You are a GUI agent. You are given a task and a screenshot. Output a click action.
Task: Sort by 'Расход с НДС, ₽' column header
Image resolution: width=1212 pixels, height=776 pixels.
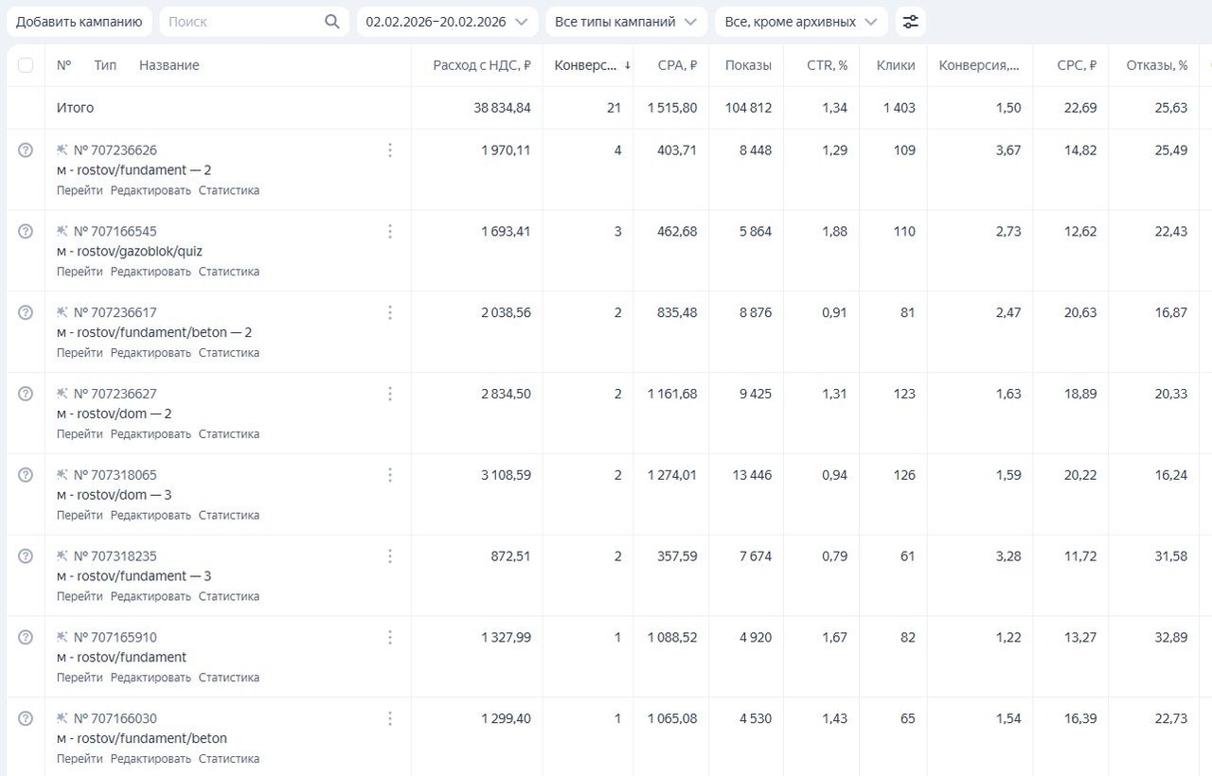[x=481, y=65]
